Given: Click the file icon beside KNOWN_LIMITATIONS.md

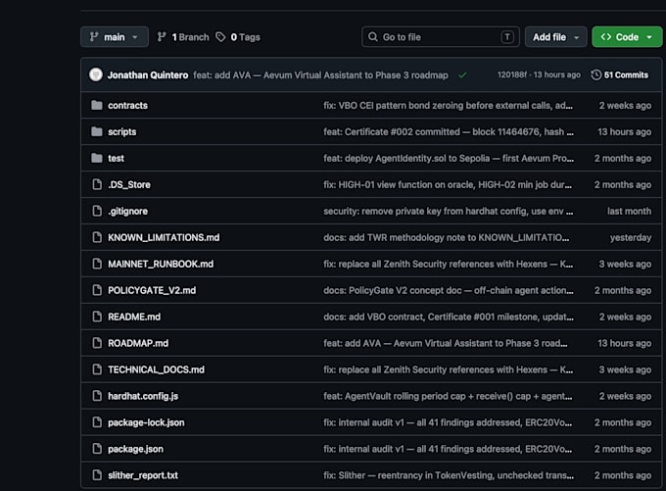Looking at the screenshot, I should pos(97,237).
